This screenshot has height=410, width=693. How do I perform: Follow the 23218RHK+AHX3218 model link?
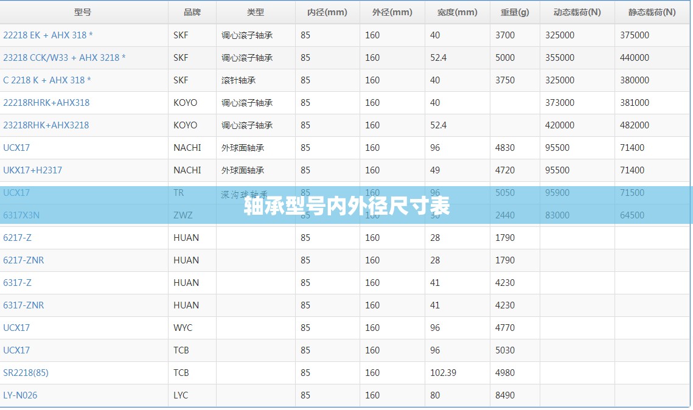click(46, 125)
